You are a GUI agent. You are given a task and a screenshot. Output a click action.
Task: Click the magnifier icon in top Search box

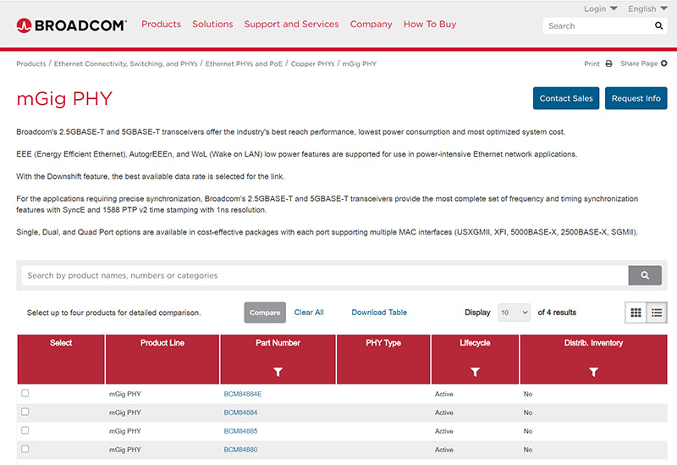[x=658, y=26]
